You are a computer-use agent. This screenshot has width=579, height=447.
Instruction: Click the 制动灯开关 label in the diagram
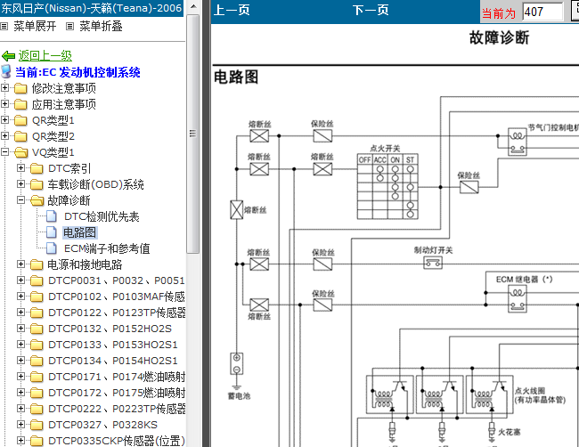pos(433,250)
